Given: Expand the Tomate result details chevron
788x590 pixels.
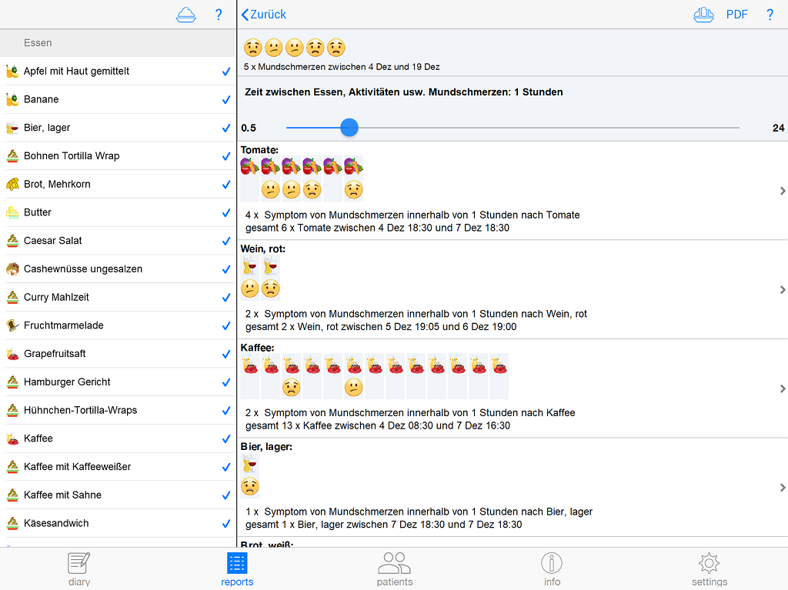Looking at the screenshot, I should [783, 191].
